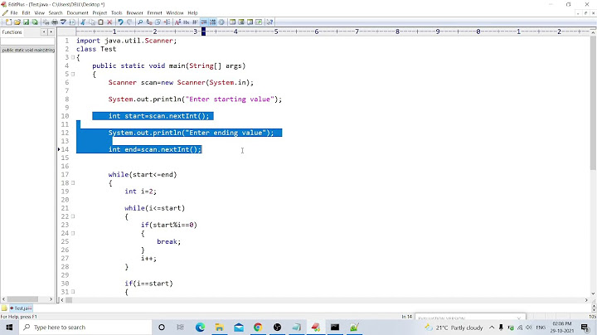Open the Search menu
Screen dimensions: 597x335
[56, 12]
